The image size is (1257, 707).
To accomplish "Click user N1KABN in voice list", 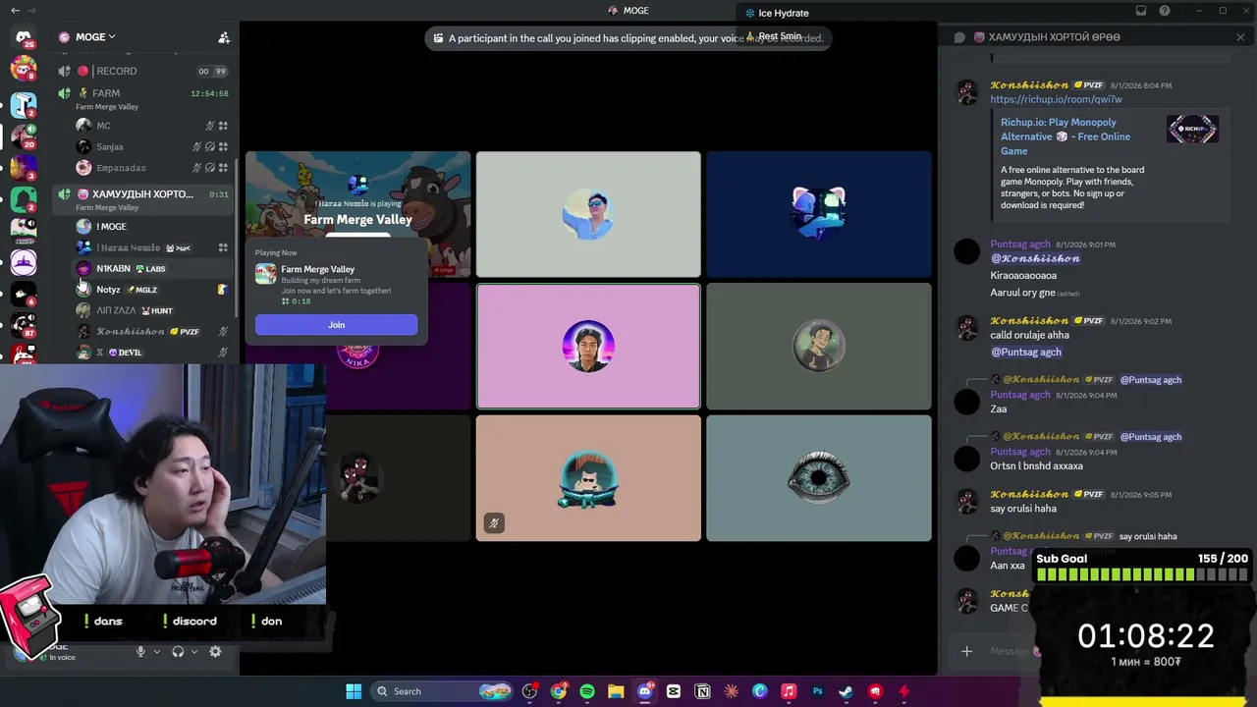I will 152,268.
